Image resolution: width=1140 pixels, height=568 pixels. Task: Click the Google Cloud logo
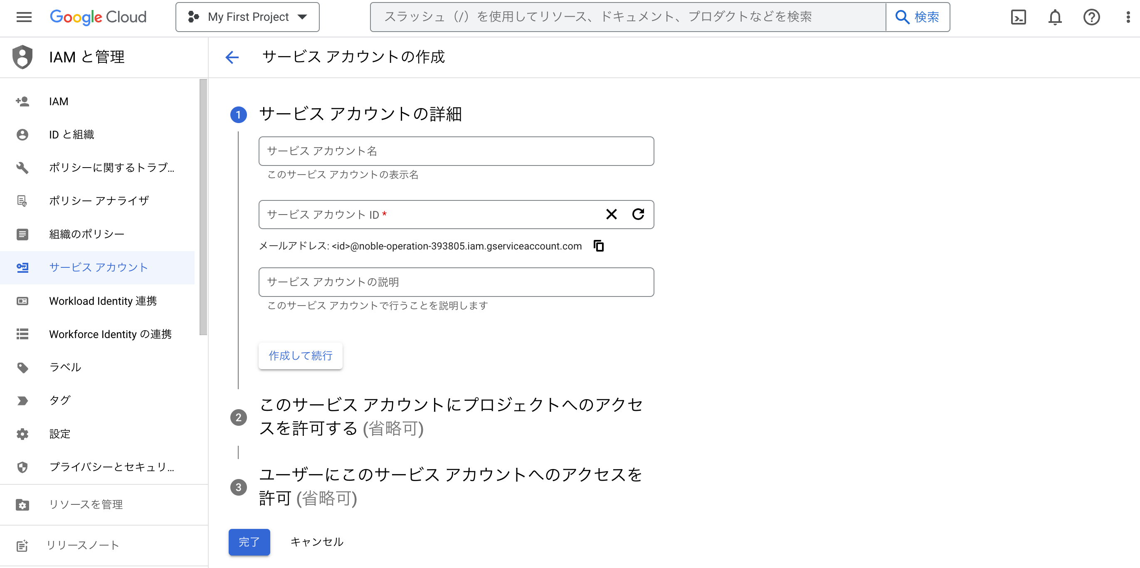coord(98,17)
